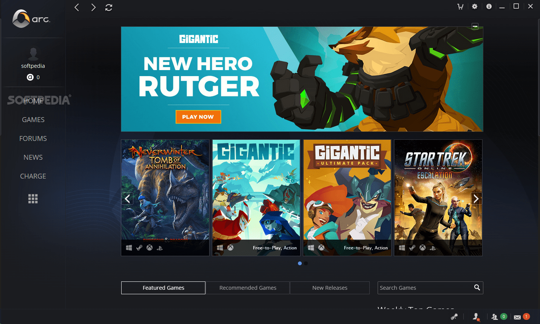Image resolution: width=540 pixels, height=324 pixels.
Task: Click the Steam icon on Star Trek card
Action: tap(412, 248)
